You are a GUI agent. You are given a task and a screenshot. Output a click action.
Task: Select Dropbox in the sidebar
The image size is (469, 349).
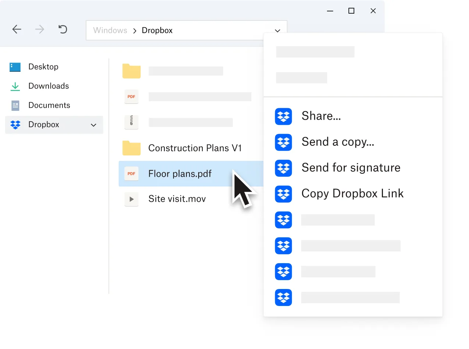tap(54, 125)
